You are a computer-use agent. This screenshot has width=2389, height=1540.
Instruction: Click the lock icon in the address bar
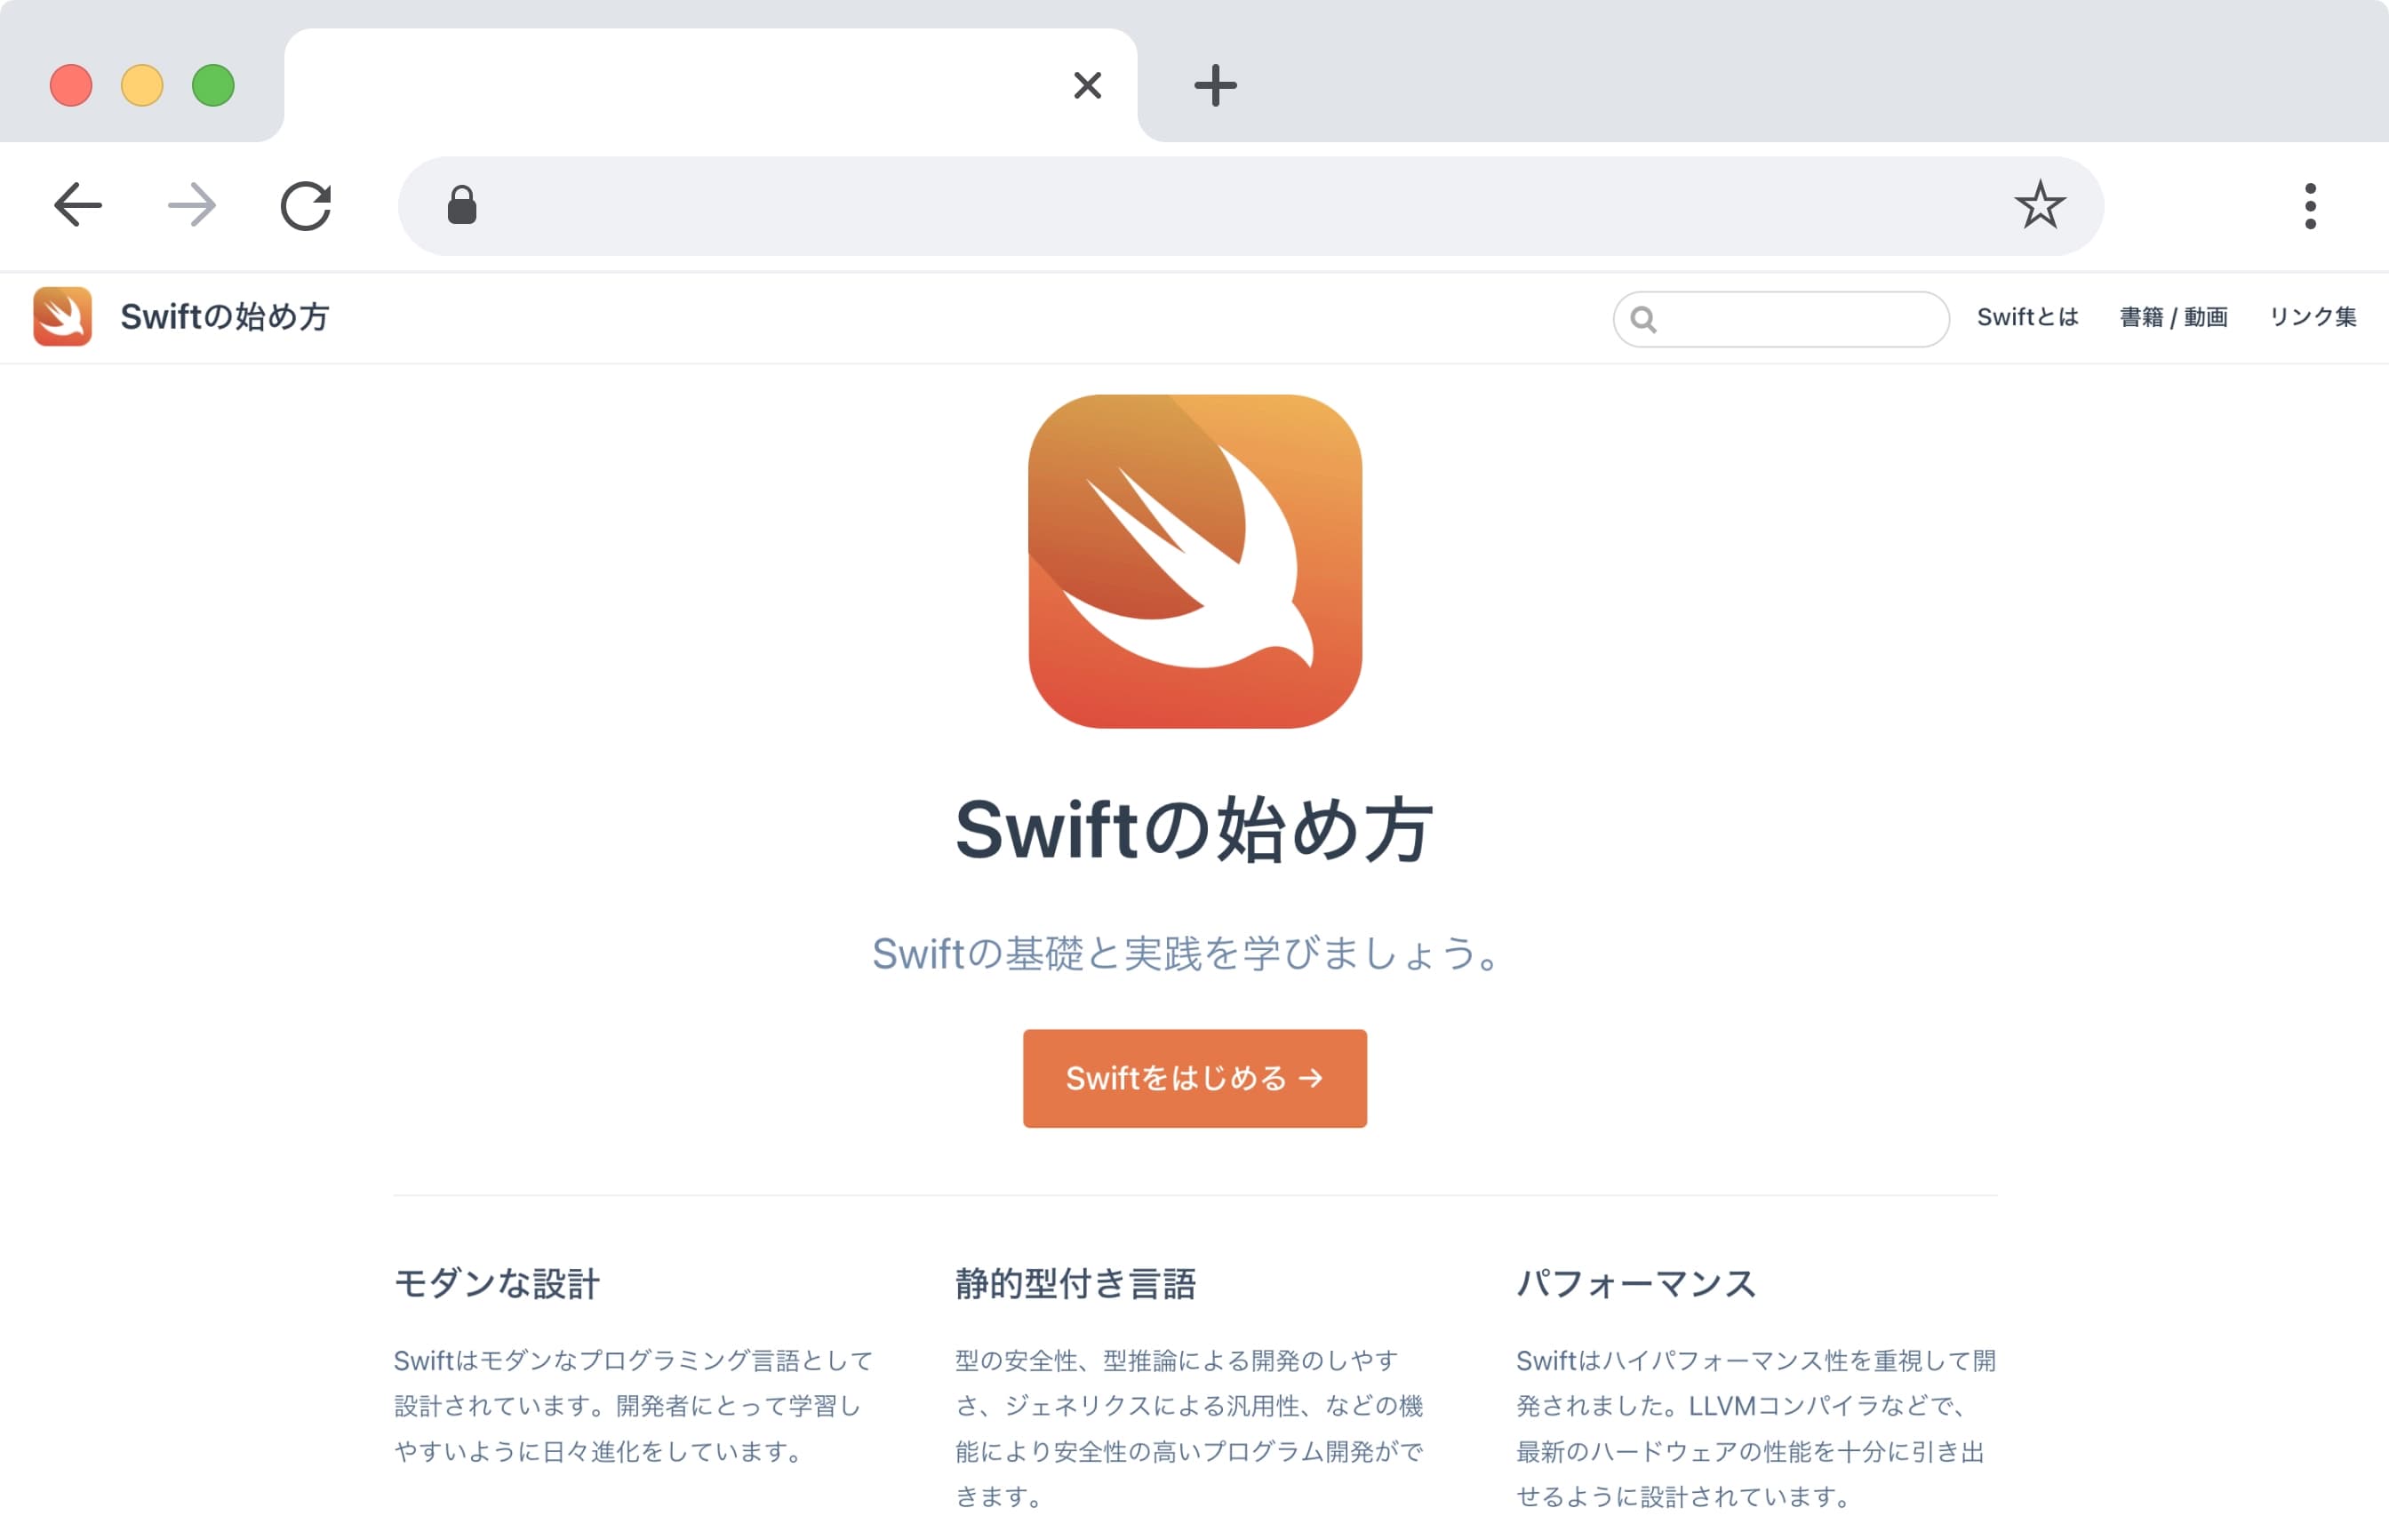coord(462,206)
